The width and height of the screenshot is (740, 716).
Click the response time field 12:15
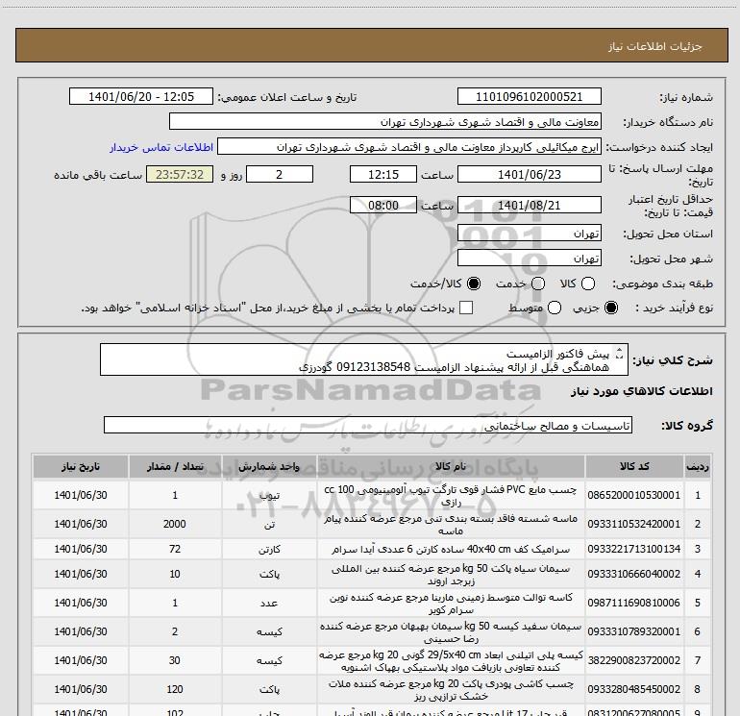383,174
